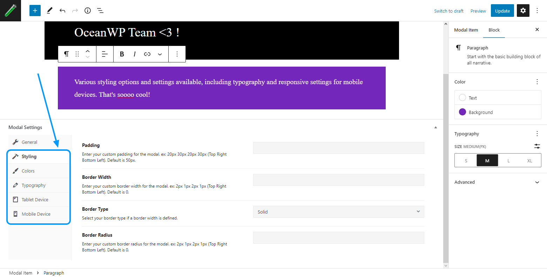
Task: Toggle bold formatting
Action: click(x=122, y=54)
